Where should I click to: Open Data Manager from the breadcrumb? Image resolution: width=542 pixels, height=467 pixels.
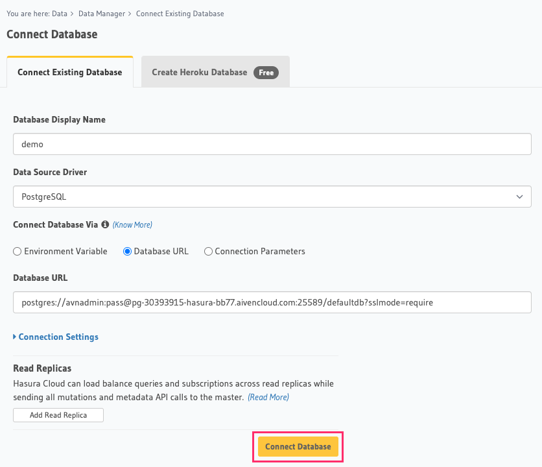(102, 13)
